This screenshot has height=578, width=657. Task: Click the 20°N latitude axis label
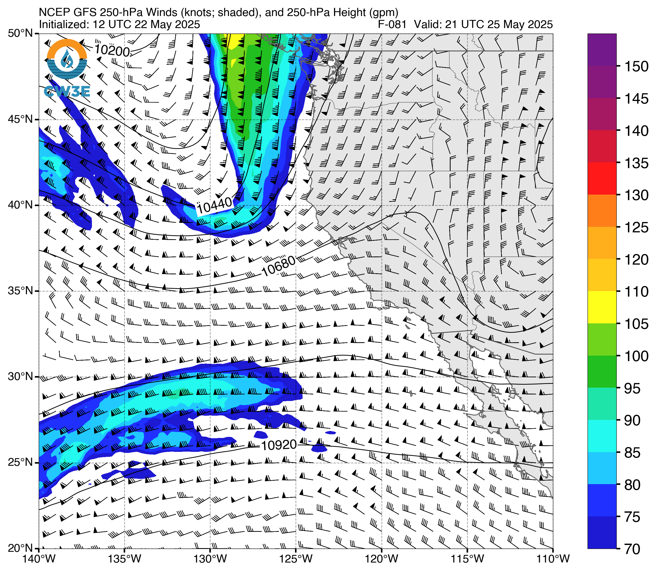pos(20,548)
